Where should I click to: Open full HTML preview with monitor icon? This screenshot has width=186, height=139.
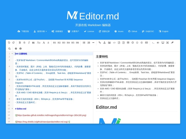[x=163, y=43]
